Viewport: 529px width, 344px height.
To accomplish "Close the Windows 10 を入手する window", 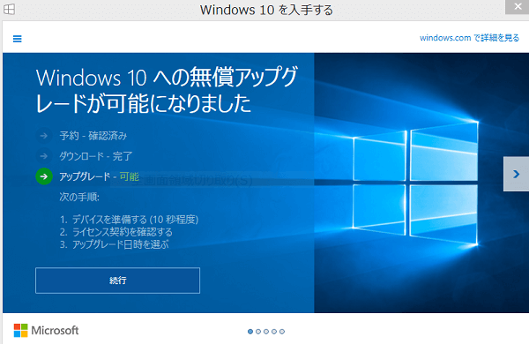I will pyautogui.click(x=518, y=6).
